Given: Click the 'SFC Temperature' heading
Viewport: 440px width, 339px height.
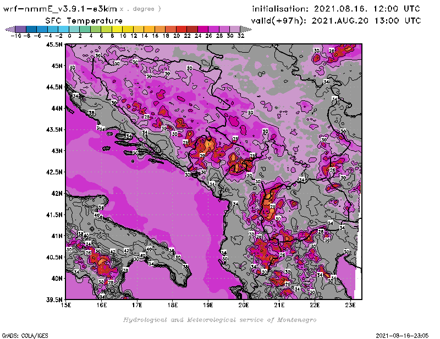Looking at the screenshot, I should [84, 21].
